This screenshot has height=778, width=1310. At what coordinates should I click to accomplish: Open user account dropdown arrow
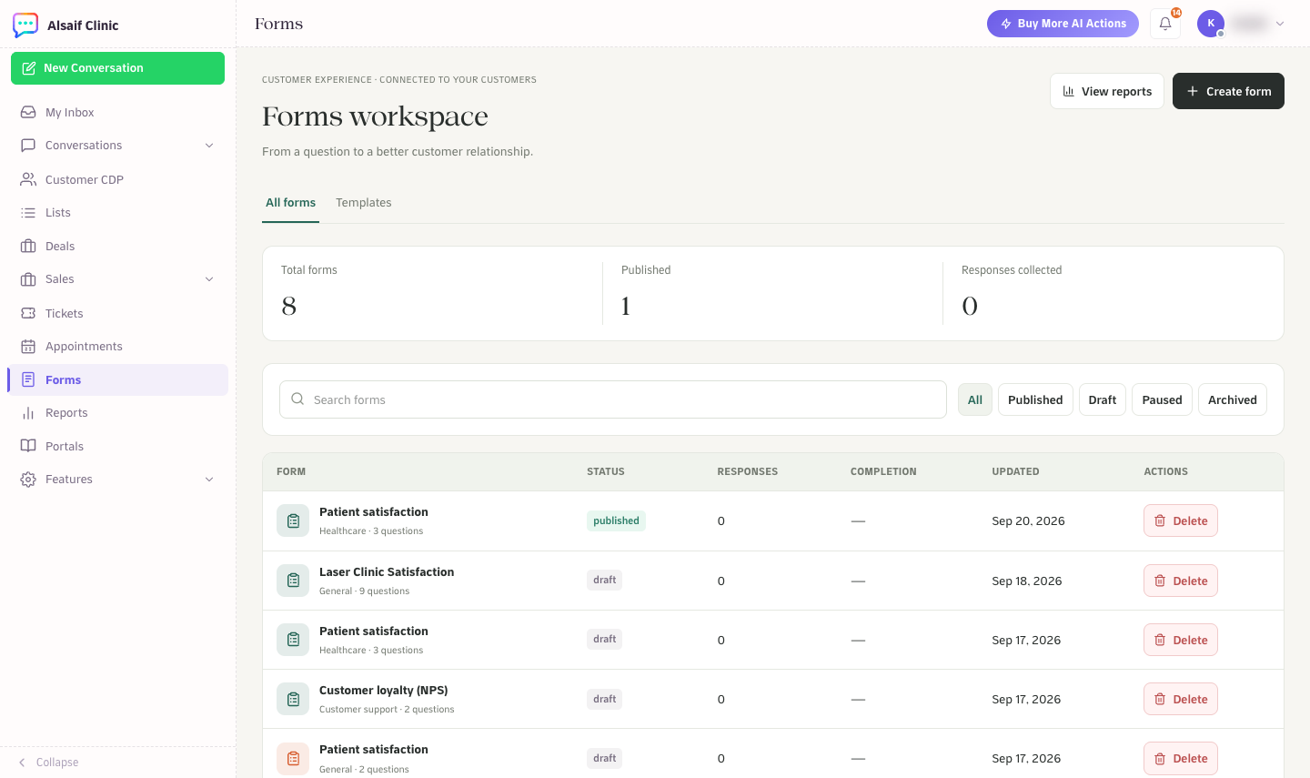tap(1280, 24)
